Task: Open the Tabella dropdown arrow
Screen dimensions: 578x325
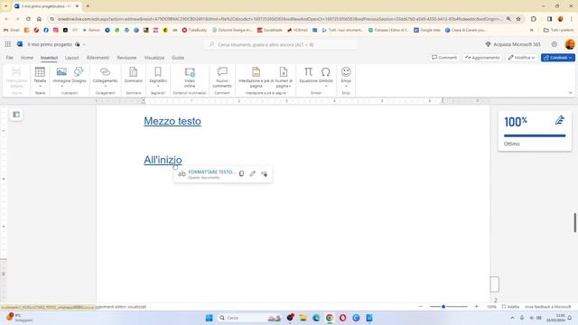Action: (x=40, y=87)
